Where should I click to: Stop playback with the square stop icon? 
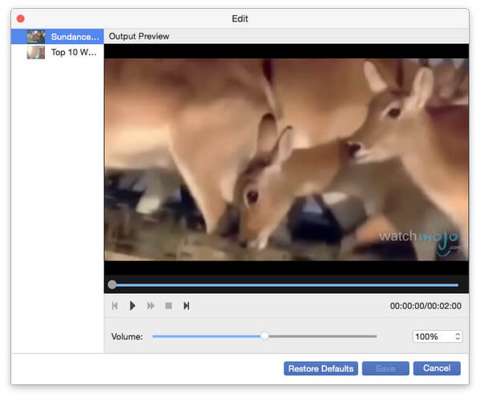click(x=168, y=306)
